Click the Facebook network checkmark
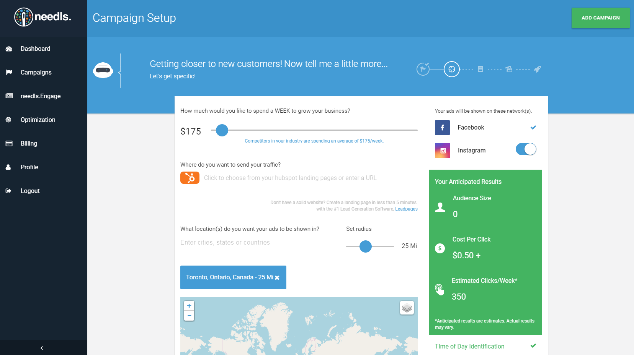634x355 pixels. point(533,127)
